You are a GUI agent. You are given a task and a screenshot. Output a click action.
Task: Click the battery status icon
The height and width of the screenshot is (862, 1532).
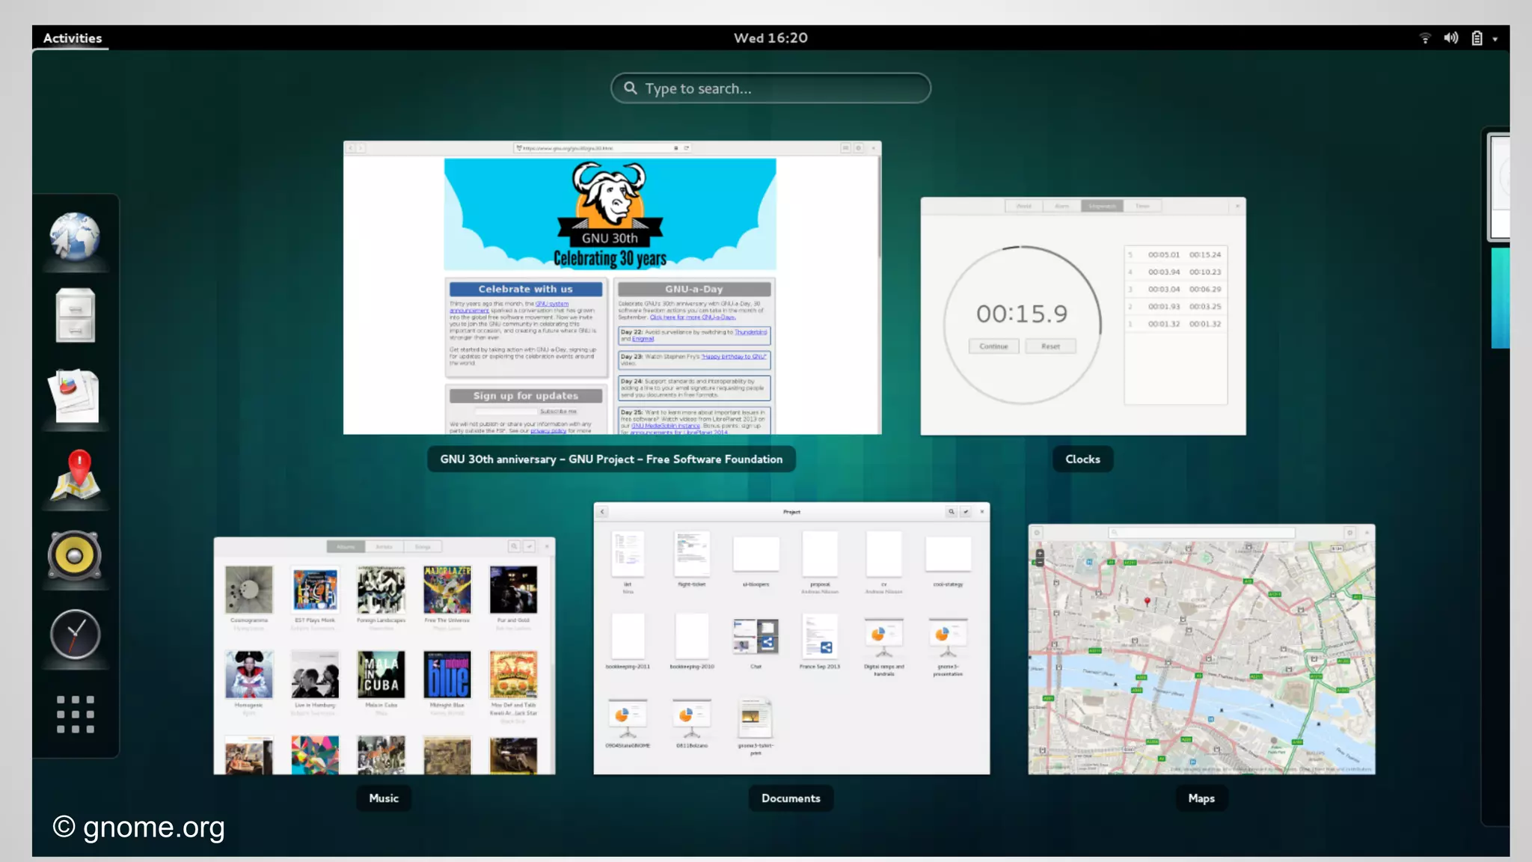[x=1477, y=38]
